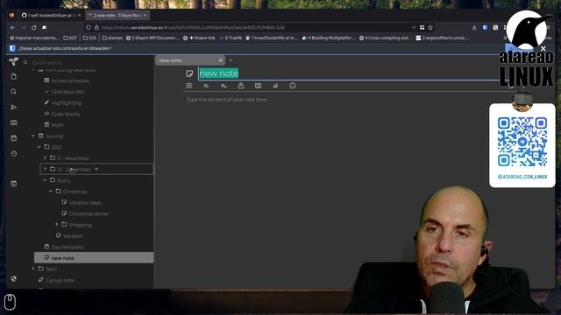
Task: Open the note info ribbon icon
Action: click(x=292, y=86)
